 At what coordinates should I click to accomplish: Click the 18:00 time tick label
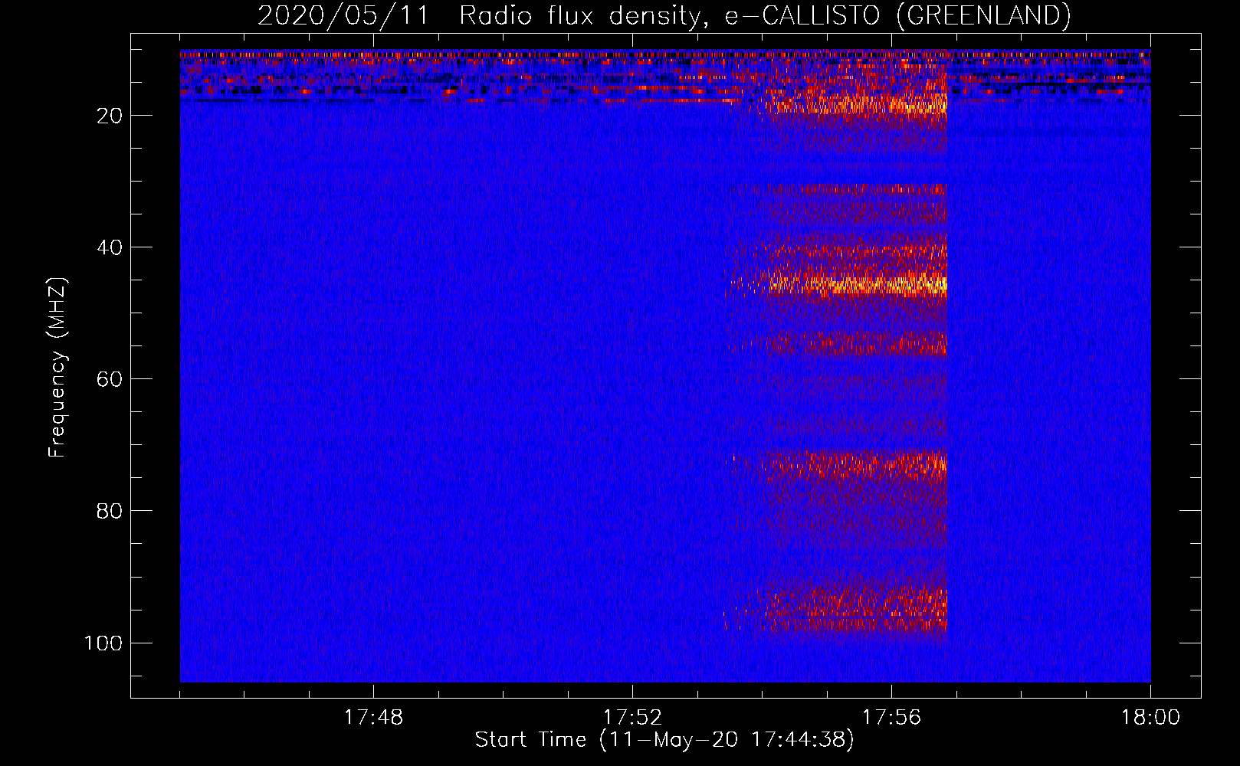(1150, 718)
